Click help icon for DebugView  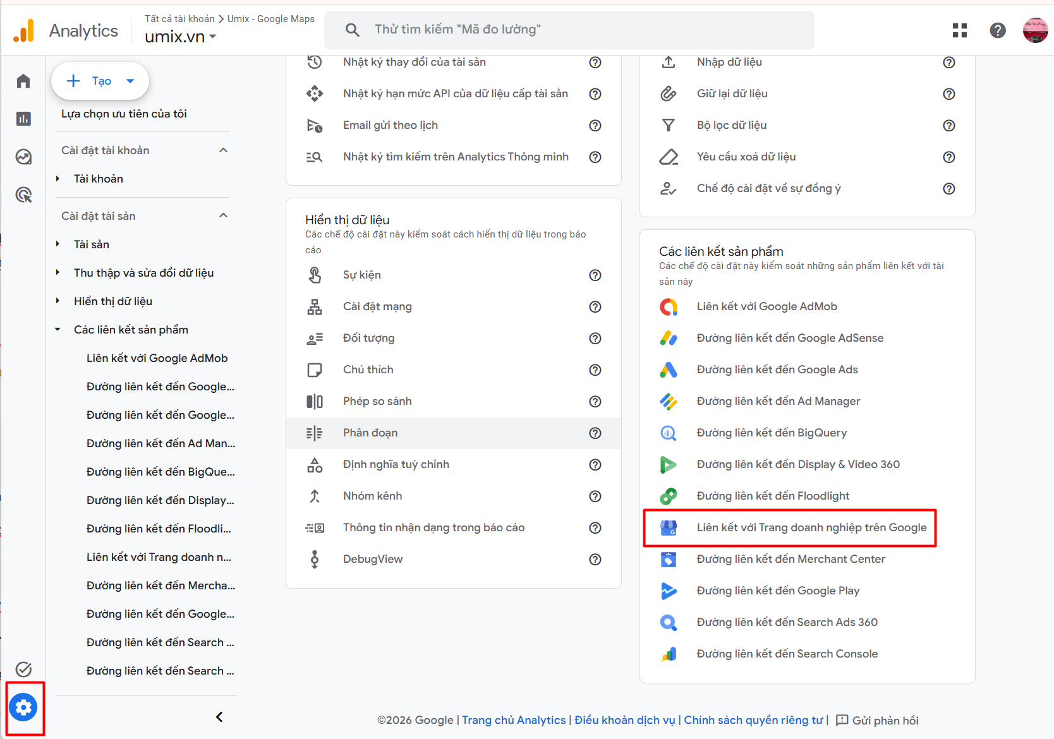pos(595,560)
